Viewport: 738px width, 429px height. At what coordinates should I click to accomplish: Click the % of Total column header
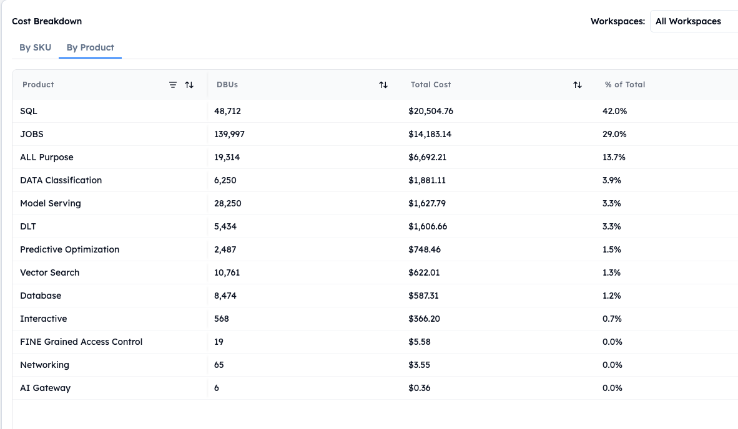tap(625, 85)
